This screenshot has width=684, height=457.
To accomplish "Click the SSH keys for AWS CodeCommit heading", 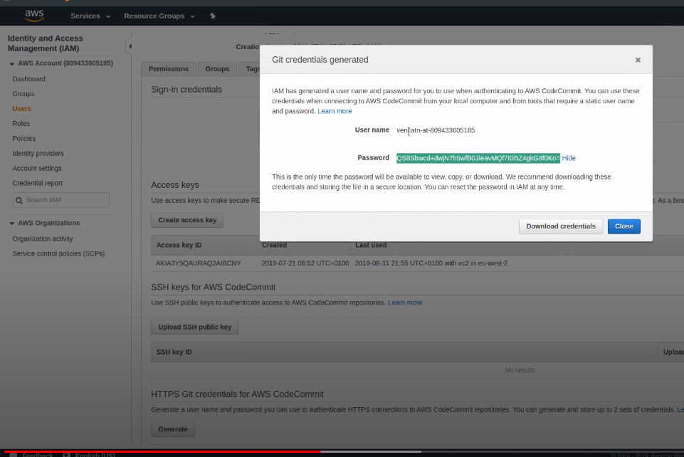I will [x=214, y=288].
